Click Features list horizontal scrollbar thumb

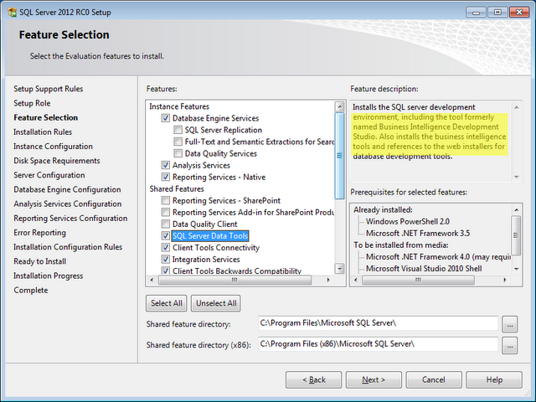click(234, 280)
